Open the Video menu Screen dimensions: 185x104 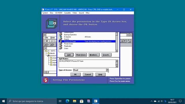coord(75,13)
